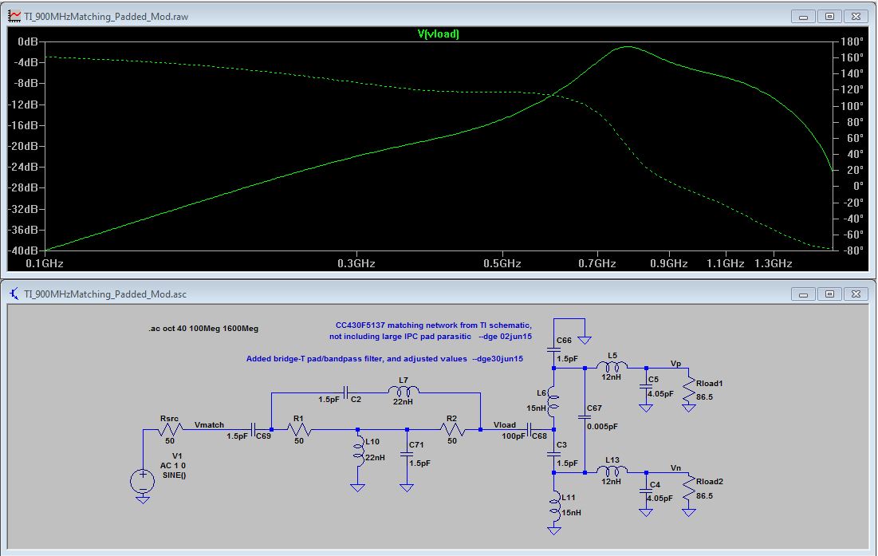Select the C3 capacitor symbol
The height and width of the screenshot is (556, 878).
click(553, 454)
